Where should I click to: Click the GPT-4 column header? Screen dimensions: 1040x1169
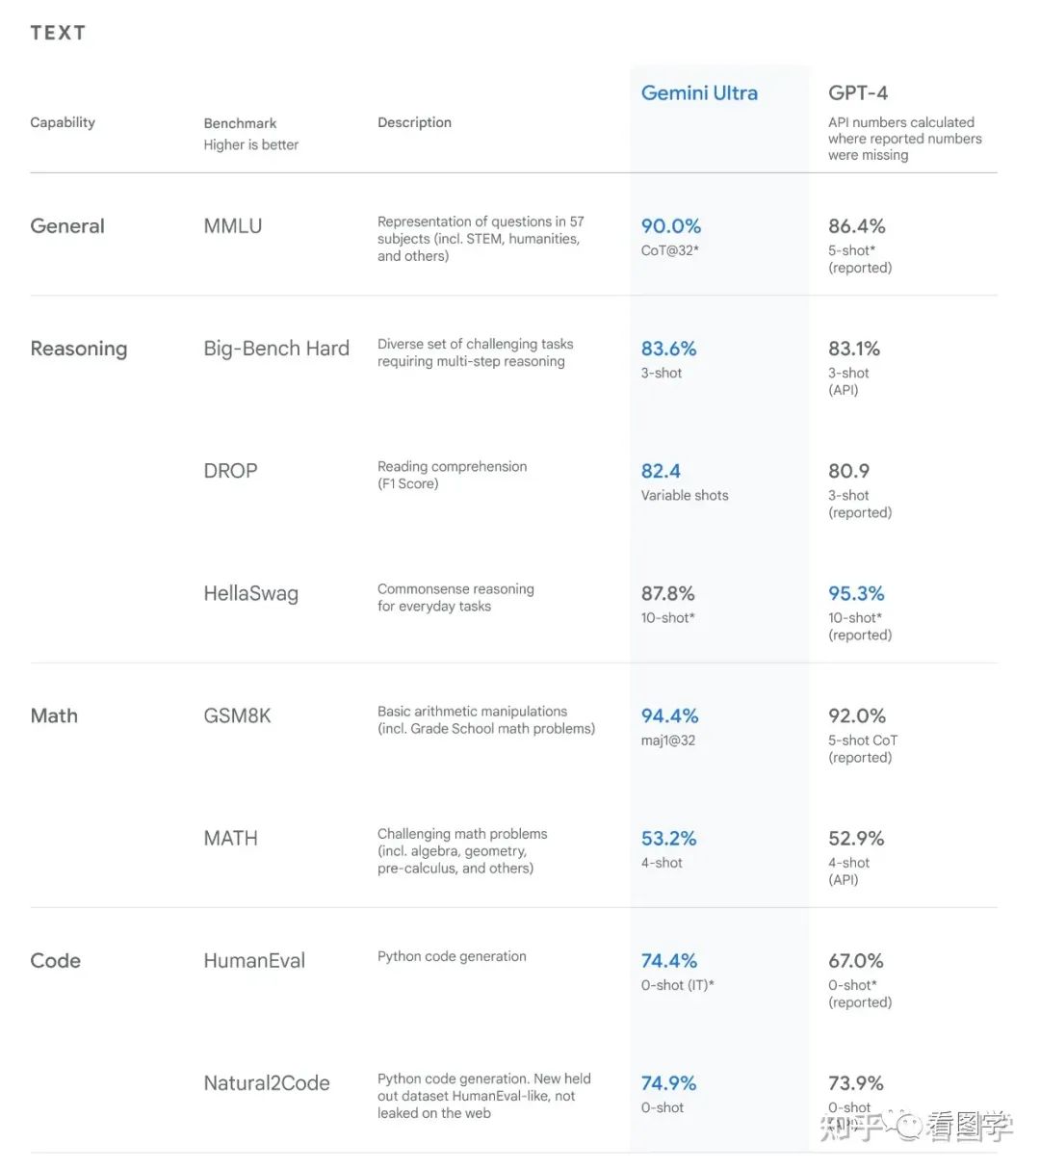click(x=858, y=93)
